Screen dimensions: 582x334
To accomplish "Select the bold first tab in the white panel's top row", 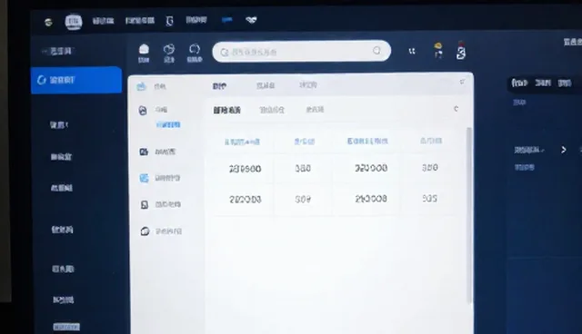I will pos(219,86).
